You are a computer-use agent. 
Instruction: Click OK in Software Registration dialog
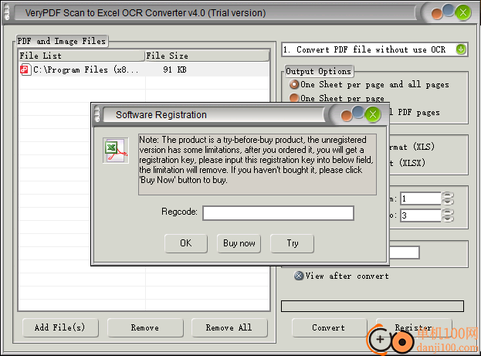tap(186, 243)
